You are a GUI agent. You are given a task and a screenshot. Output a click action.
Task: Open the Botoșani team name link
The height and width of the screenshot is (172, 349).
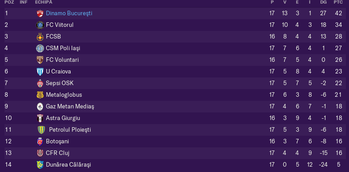pyautogui.click(x=58, y=142)
